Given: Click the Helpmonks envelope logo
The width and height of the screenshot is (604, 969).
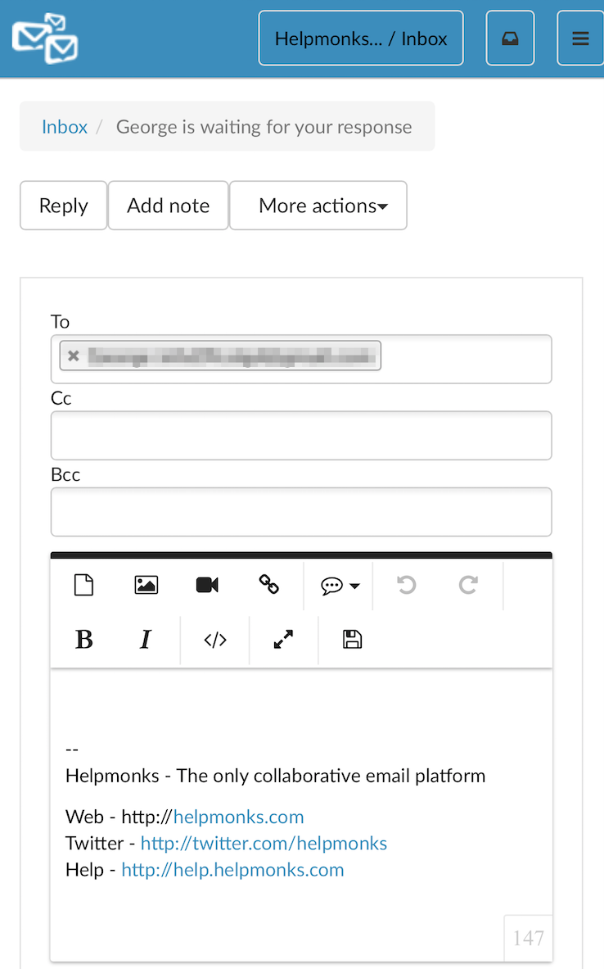Looking at the screenshot, I should tap(45, 38).
